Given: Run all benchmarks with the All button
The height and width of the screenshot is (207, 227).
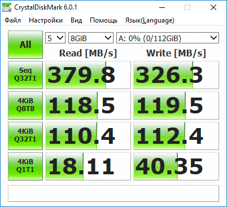Looking at the screenshot, I should pos(25,45).
